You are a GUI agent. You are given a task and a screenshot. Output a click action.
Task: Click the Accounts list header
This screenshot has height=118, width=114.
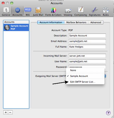(16, 22)
